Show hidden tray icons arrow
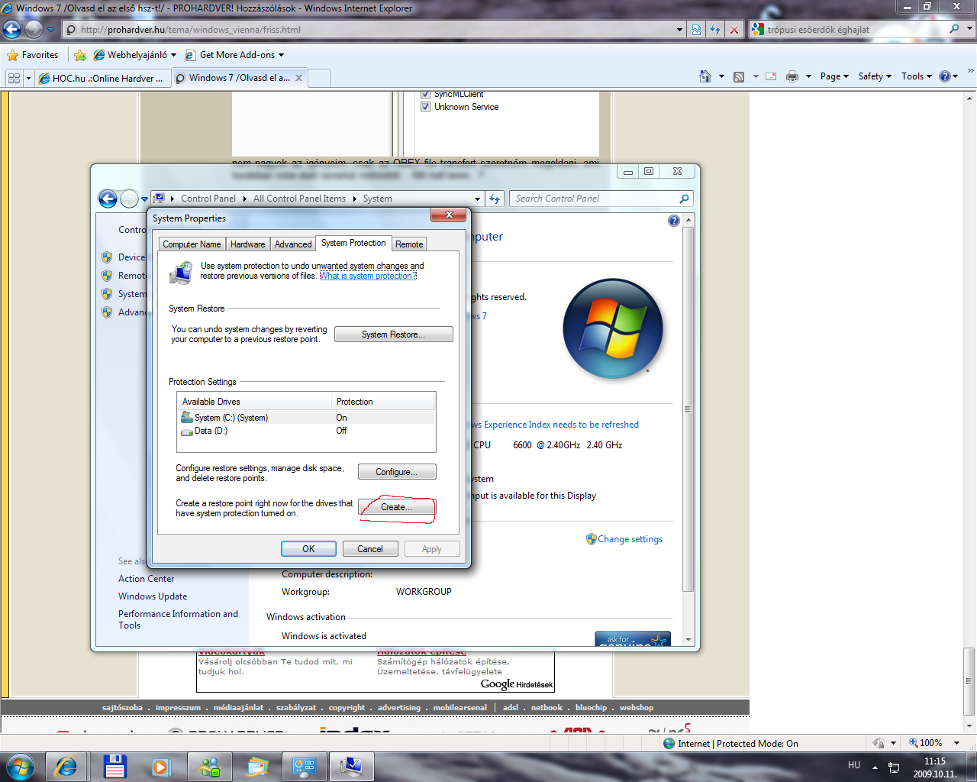The image size is (977, 782). pyautogui.click(x=875, y=767)
